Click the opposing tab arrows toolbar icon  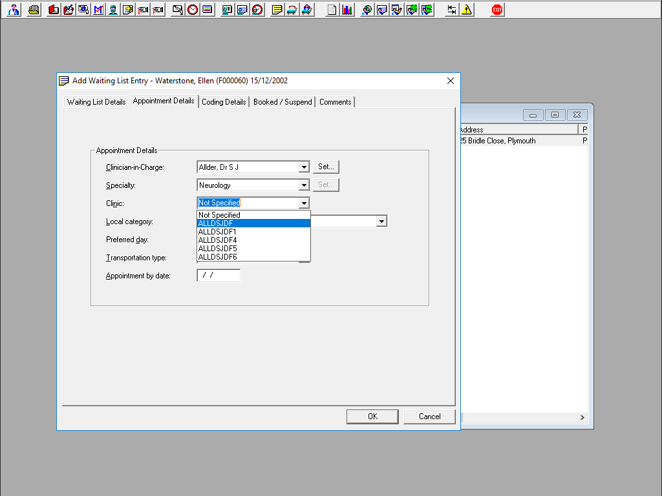452,10
